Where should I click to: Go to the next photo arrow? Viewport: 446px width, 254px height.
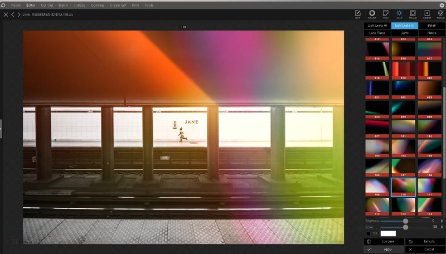coord(20,14)
